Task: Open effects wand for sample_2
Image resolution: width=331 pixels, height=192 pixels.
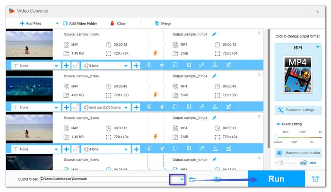Action: tap(202, 107)
